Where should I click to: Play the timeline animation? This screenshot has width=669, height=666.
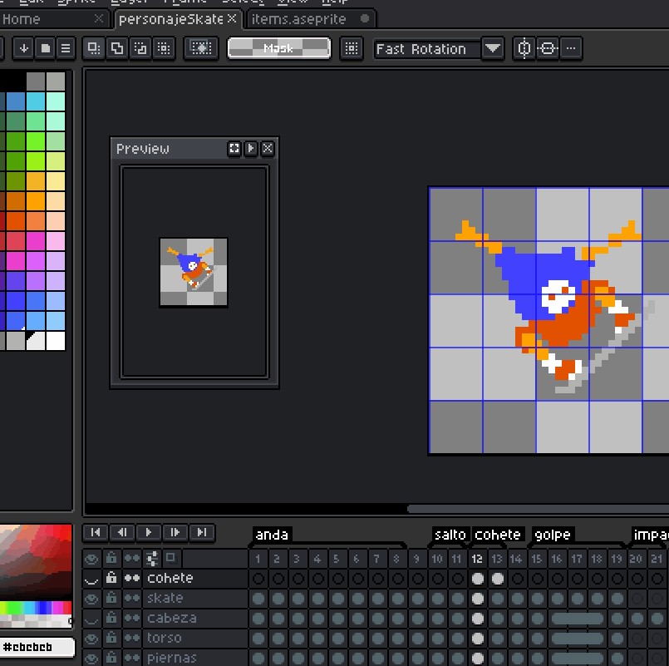pyautogui.click(x=149, y=532)
